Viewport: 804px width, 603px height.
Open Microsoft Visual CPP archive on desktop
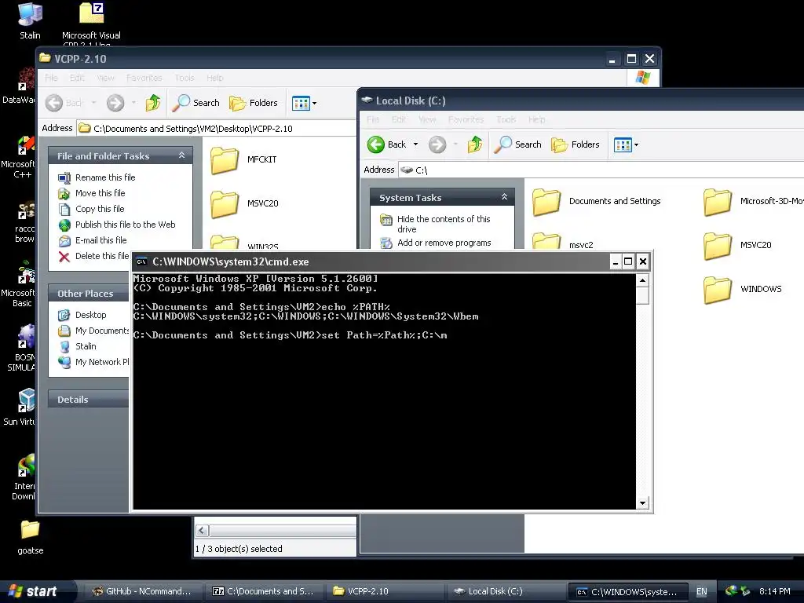[91, 23]
